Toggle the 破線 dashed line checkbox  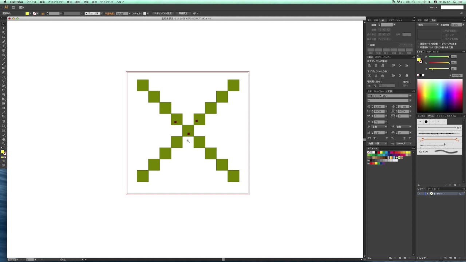pos(368,45)
